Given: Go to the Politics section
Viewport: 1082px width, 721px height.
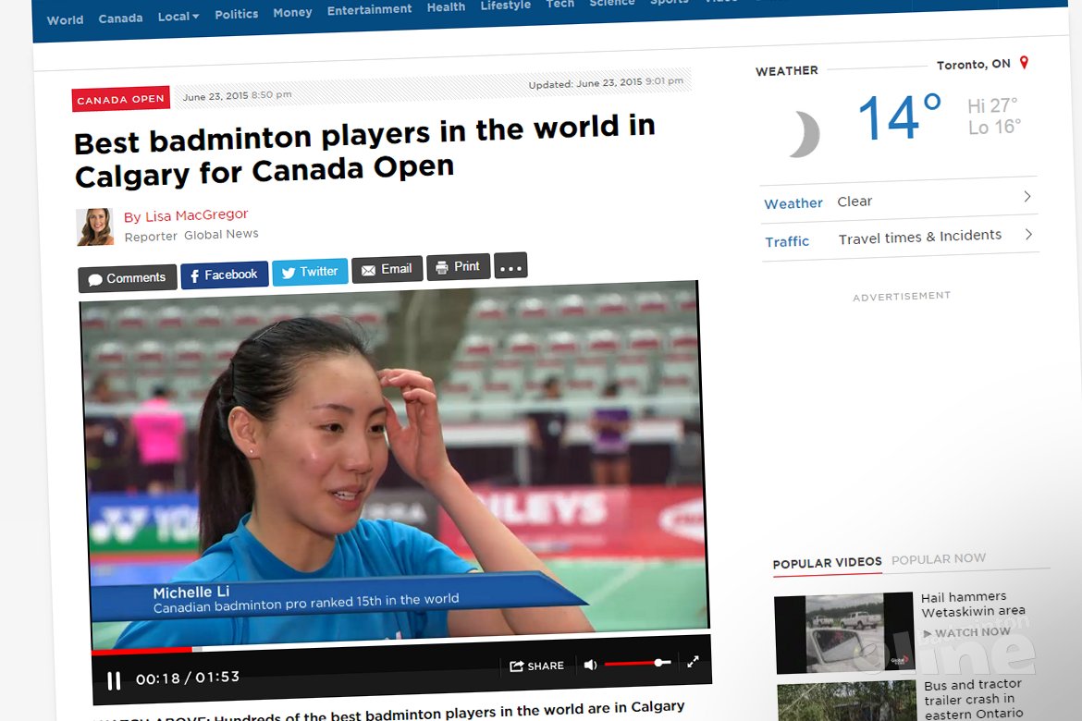Looking at the screenshot, I should point(236,14).
